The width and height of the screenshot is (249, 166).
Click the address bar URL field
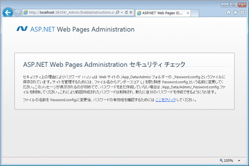[x=72, y=12]
